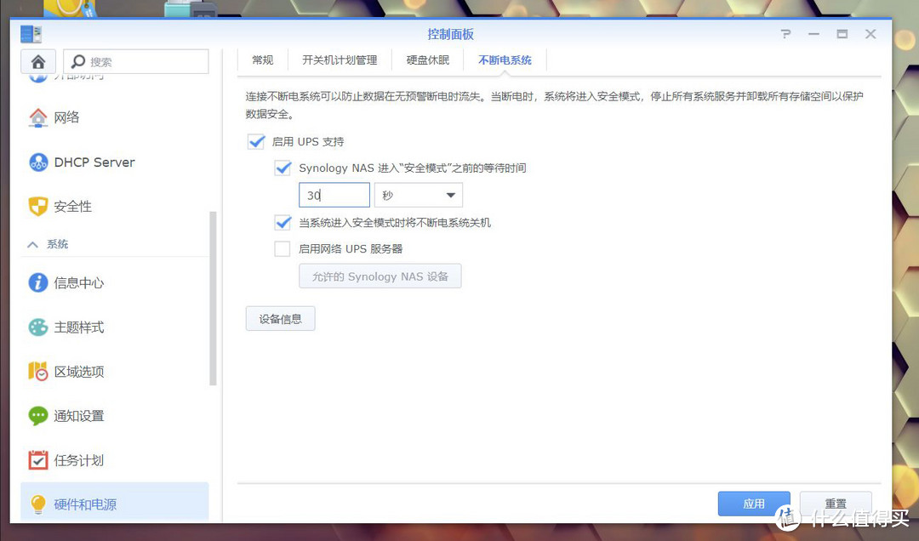Click the 重置 reset button

836,504
